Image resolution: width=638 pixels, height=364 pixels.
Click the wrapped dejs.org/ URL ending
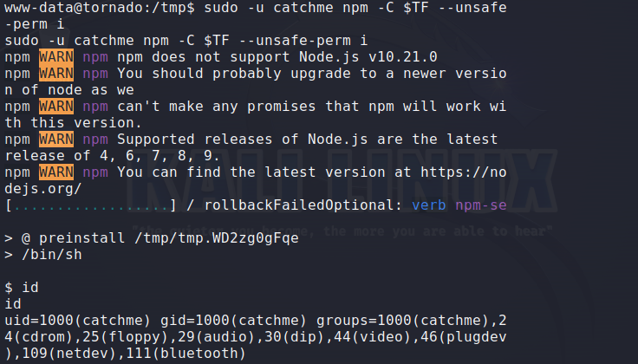43,188
